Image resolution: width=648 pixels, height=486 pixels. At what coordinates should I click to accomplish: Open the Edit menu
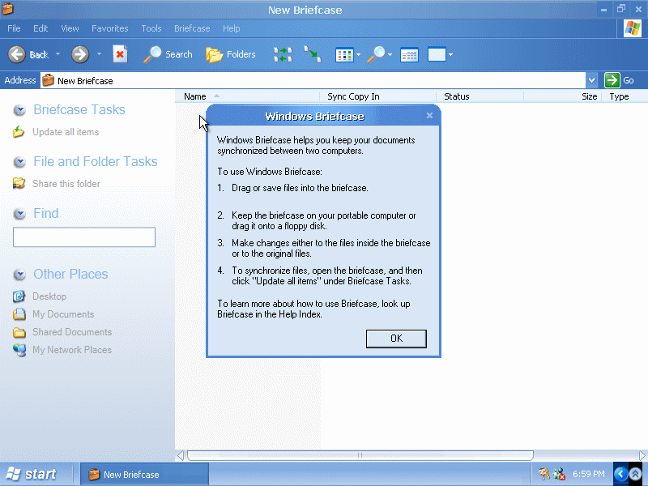pyautogui.click(x=40, y=28)
